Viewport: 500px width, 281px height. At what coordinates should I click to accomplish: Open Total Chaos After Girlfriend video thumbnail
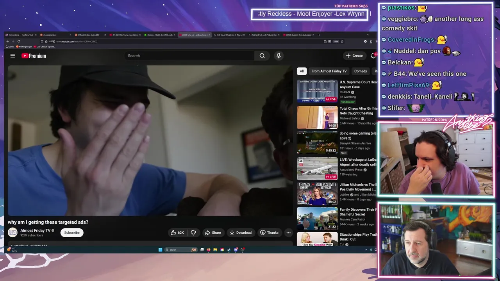pos(317,117)
